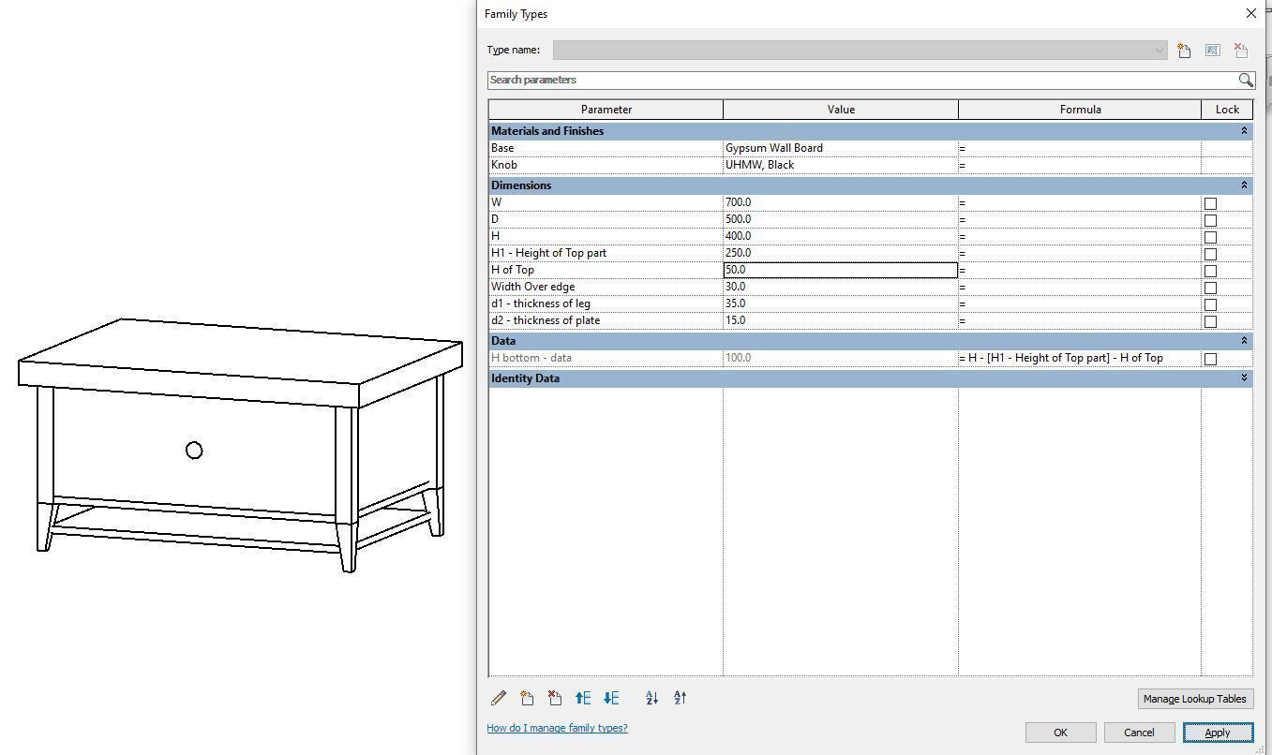The image size is (1272, 755).
Task: Select the Edit Parameter pencil icon
Action: click(x=498, y=698)
